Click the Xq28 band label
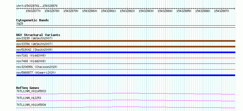 click(20, 24)
